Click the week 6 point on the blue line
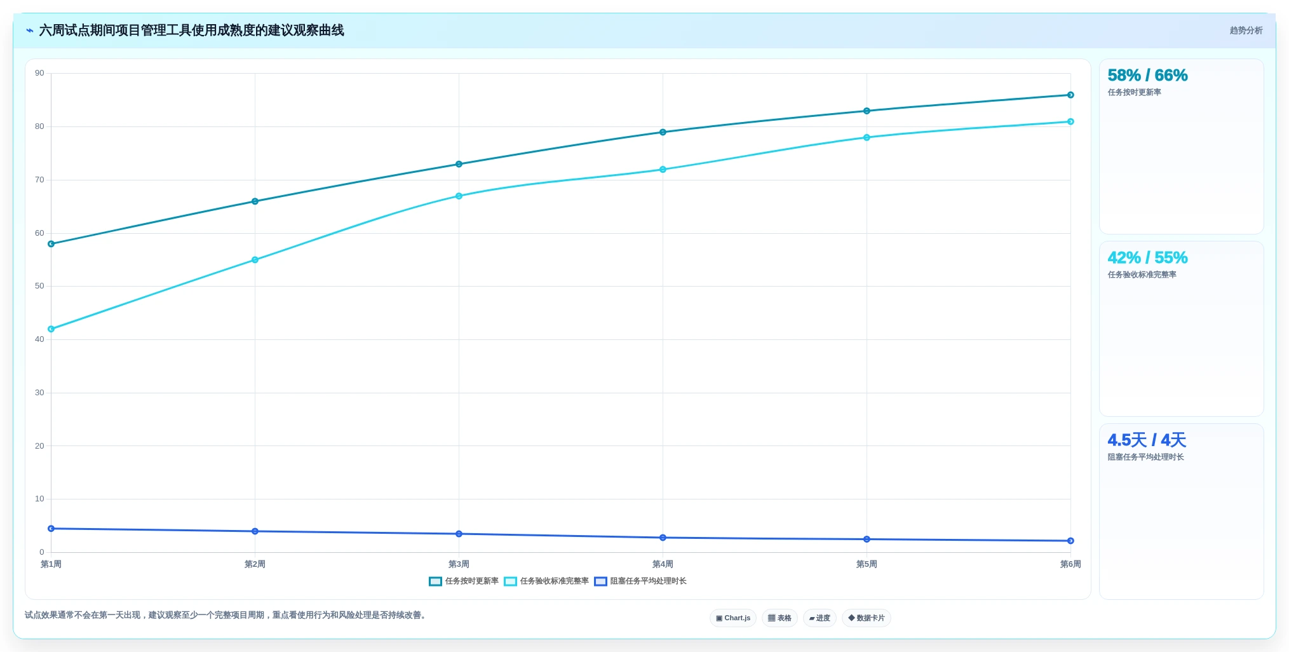Image resolution: width=1289 pixels, height=652 pixels. point(1070,541)
